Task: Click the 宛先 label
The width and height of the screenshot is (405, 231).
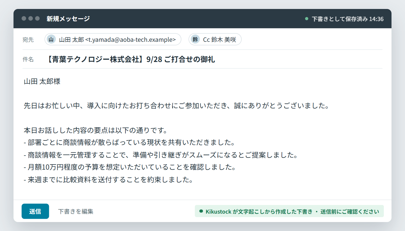Action: 28,40
